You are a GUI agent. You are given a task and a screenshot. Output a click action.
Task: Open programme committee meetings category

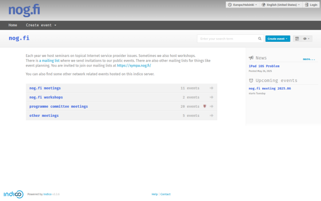coord(58,107)
